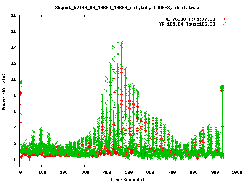This screenshot has height=183, width=244.
Task: Click y-axis tick label 6
Action: (15, 111)
